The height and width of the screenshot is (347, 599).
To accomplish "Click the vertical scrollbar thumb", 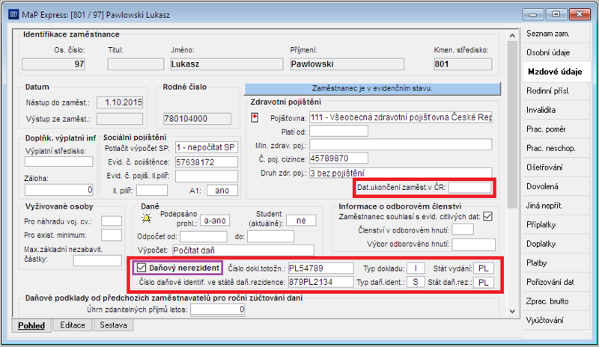I will coord(512,125).
